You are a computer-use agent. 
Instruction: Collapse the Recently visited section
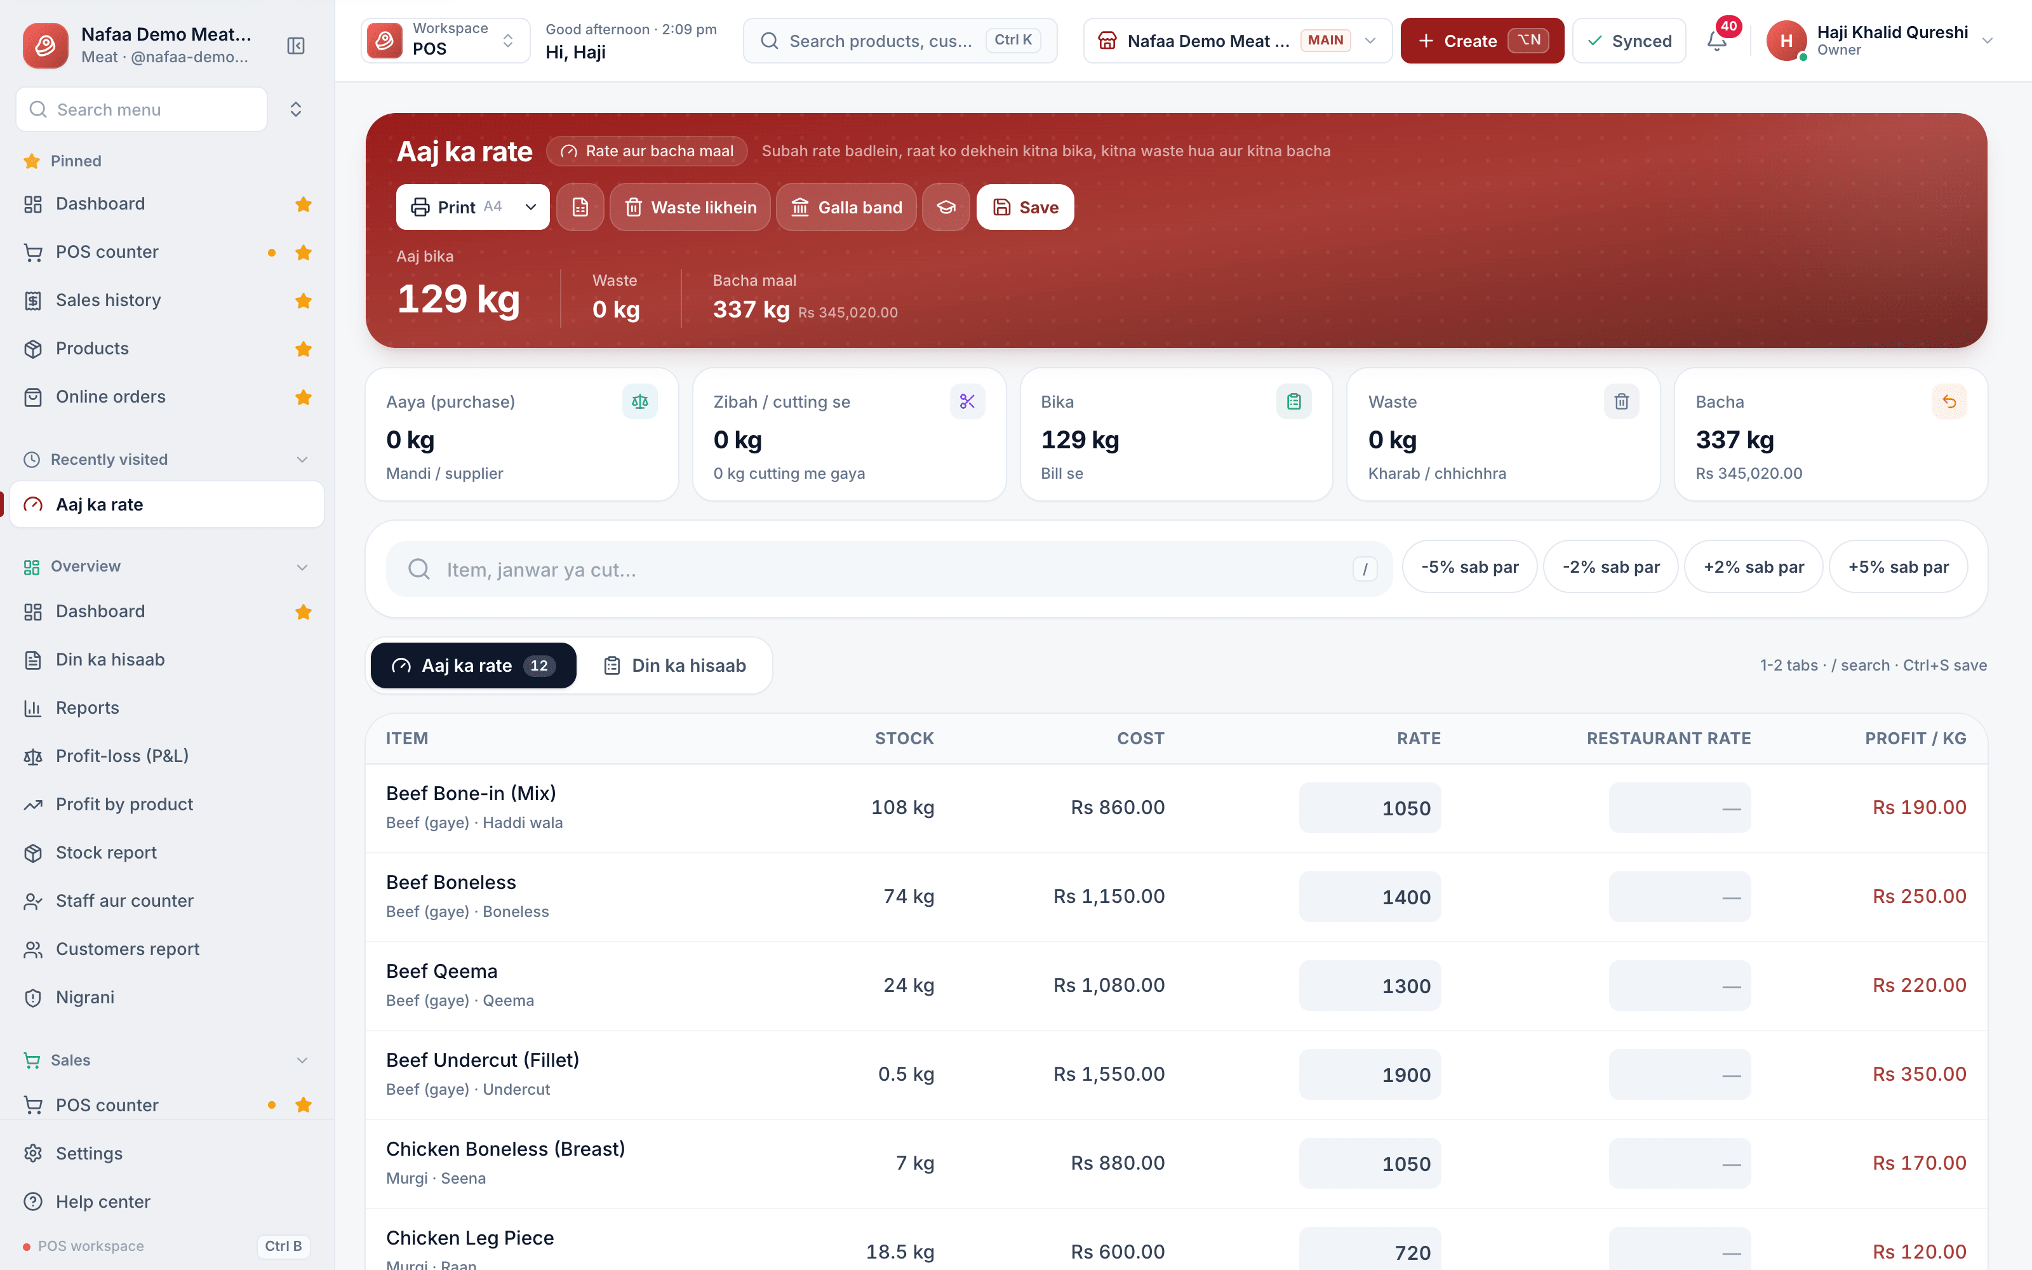[302, 460]
